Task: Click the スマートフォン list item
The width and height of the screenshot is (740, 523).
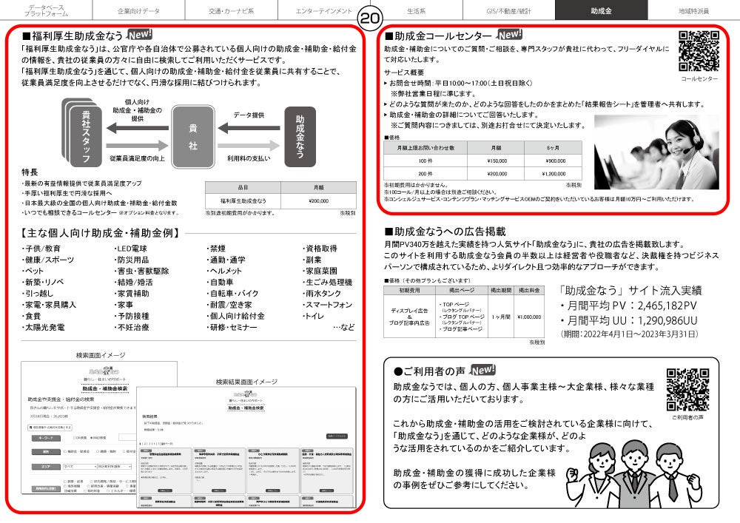Action: pos(327,305)
